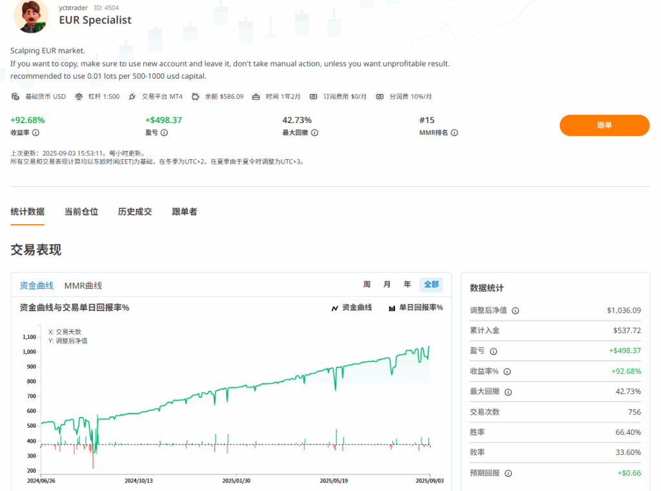The image size is (661, 491).
Task: Click the briefcase icon beside 时间 1年2月
Action: [x=256, y=97]
